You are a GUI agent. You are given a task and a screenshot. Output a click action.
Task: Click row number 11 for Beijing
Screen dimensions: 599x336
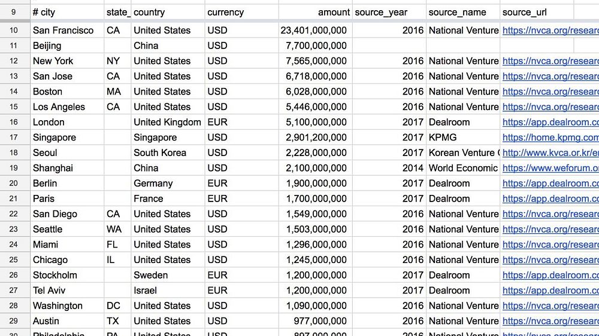(x=14, y=45)
